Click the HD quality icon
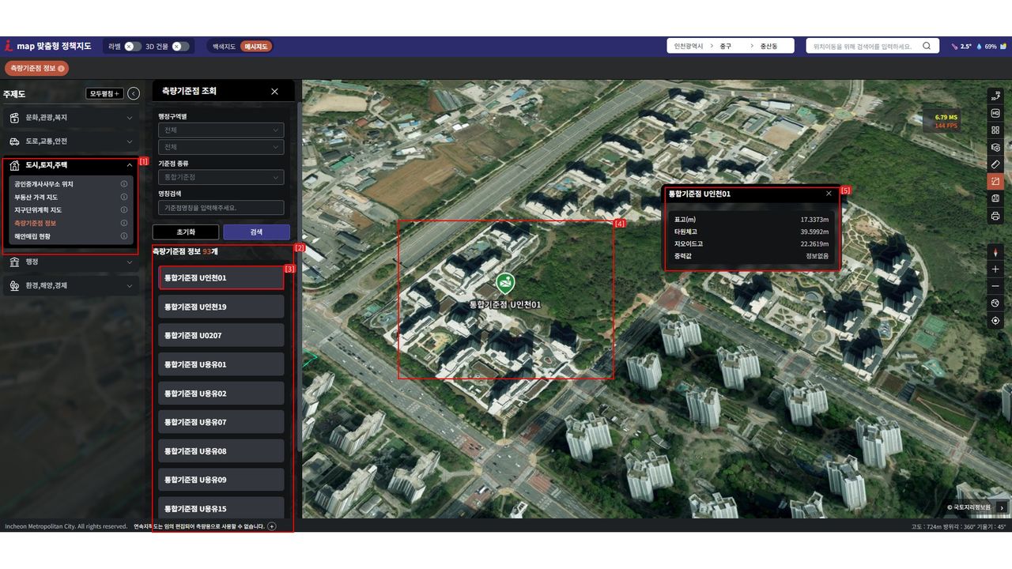Viewport: 1012px width, 569px height. (995, 113)
